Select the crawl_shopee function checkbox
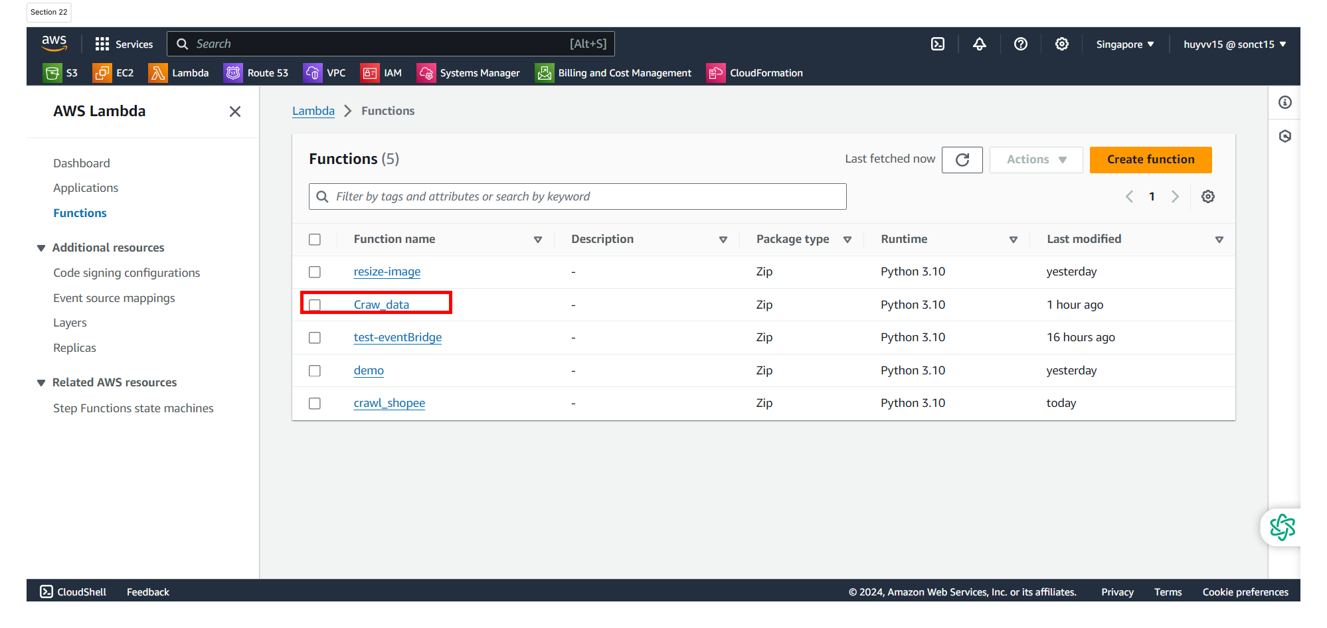This screenshot has width=1327, height=628. pos(315,404)
